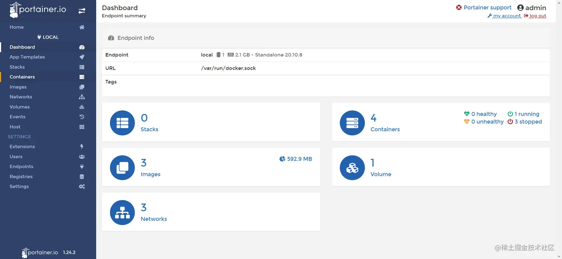
Task: Open the 0 Stacks dashboard tile
Action: (211, 122)
